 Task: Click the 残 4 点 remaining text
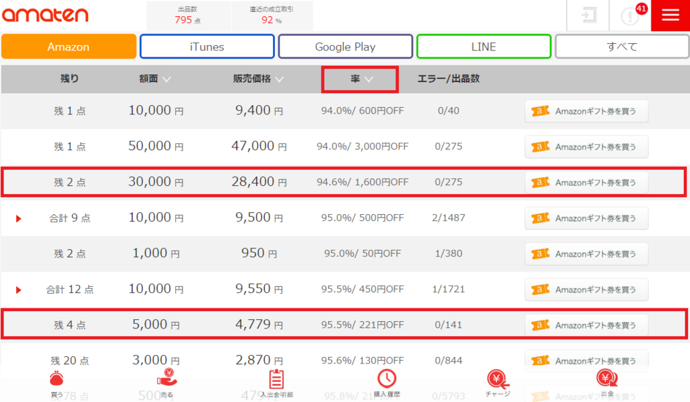[x=69, y=325]
